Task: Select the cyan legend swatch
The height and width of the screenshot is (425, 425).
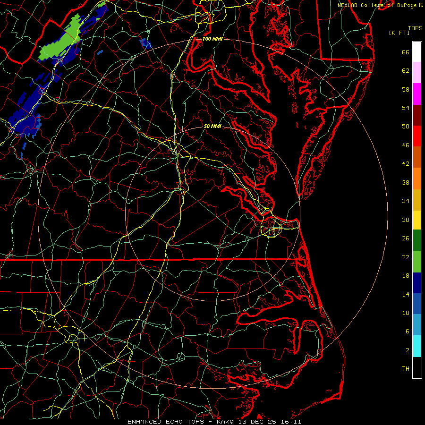Action: pyautogui.click(x=417, y=346)
